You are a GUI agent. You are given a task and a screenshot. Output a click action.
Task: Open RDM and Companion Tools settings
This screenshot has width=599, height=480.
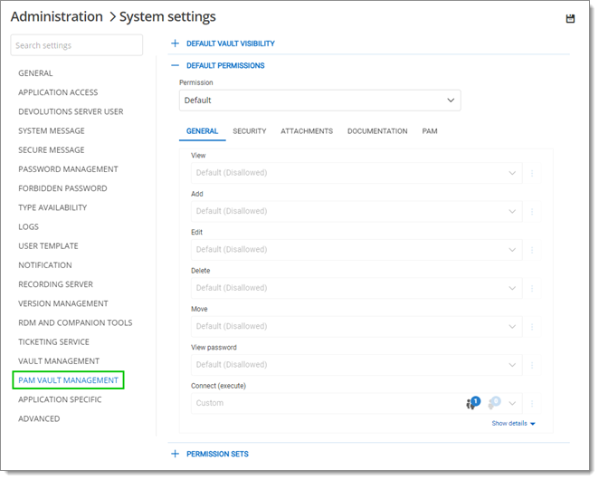75,322
